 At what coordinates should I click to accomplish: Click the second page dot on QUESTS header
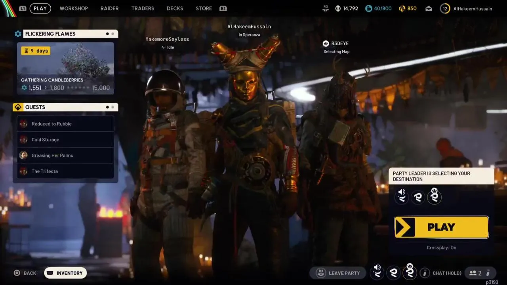[113, 107]
